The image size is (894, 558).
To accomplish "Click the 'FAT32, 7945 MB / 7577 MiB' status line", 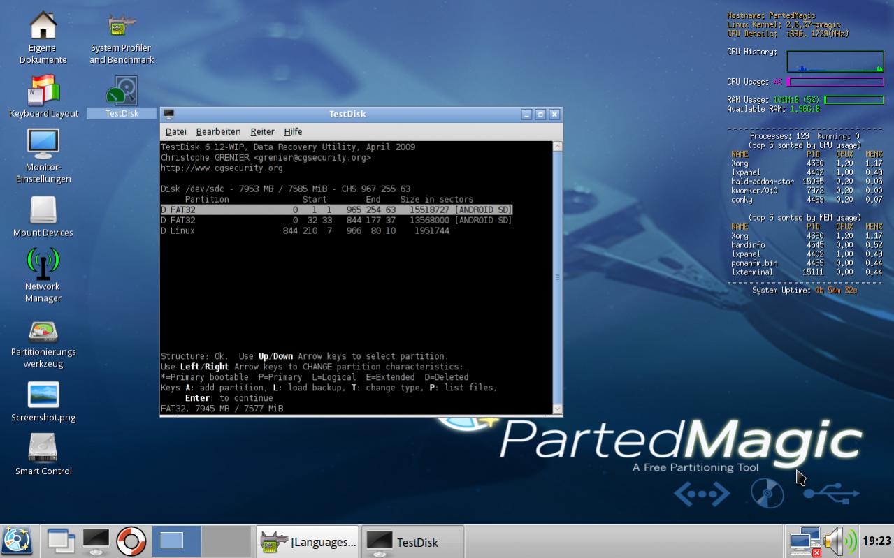I will click(x=222, y=409).
